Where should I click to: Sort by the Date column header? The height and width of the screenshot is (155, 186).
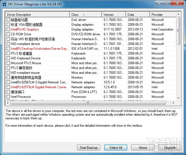coord(138,15)
